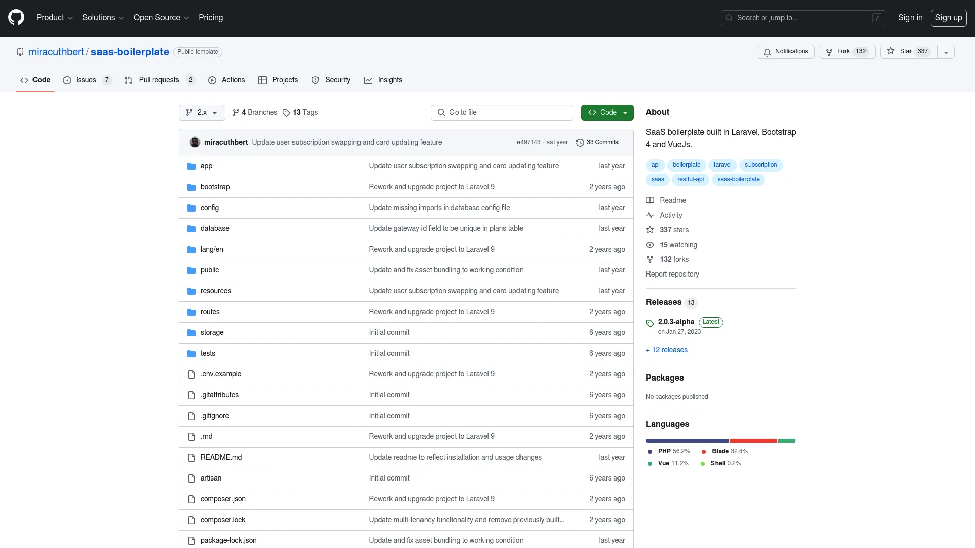
Task: Open the Product menu
Action: (54, 18)
